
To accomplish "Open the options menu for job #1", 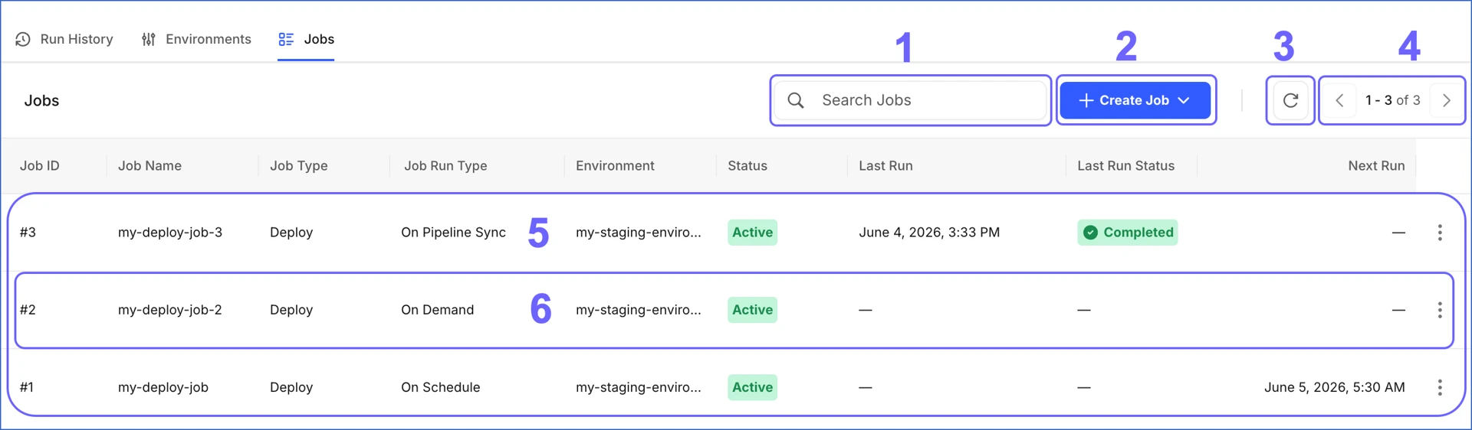I will click(1440, 387).
